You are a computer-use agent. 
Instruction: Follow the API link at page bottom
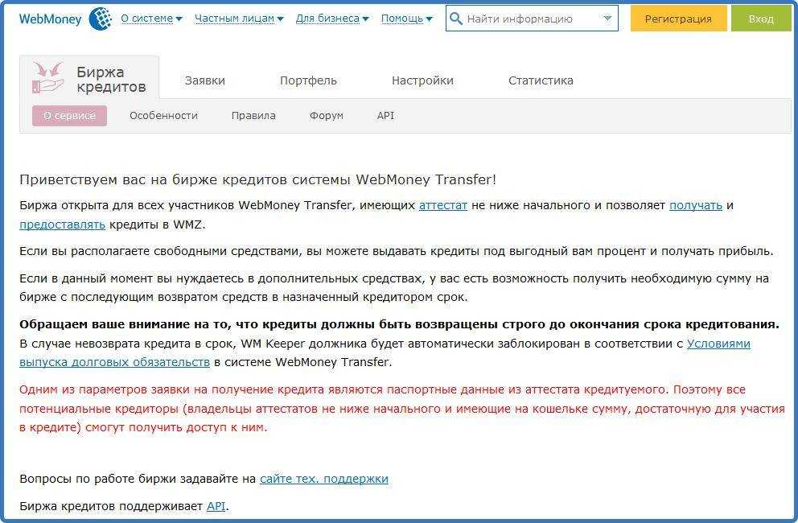pyautogui.click(x=216, y=506)
